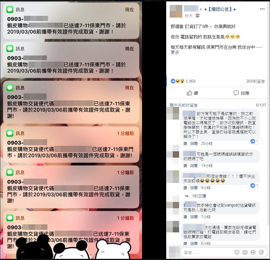270x260 pixels.
Task: Open emoji picker in comment box
Action: pyautogui.click(x=237, y=252)
